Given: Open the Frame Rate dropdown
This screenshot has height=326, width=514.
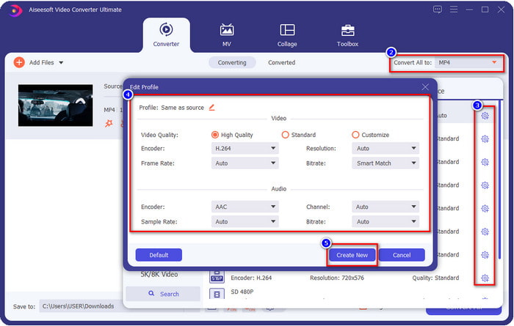Looking at the screenshot, I should point(245,163).
